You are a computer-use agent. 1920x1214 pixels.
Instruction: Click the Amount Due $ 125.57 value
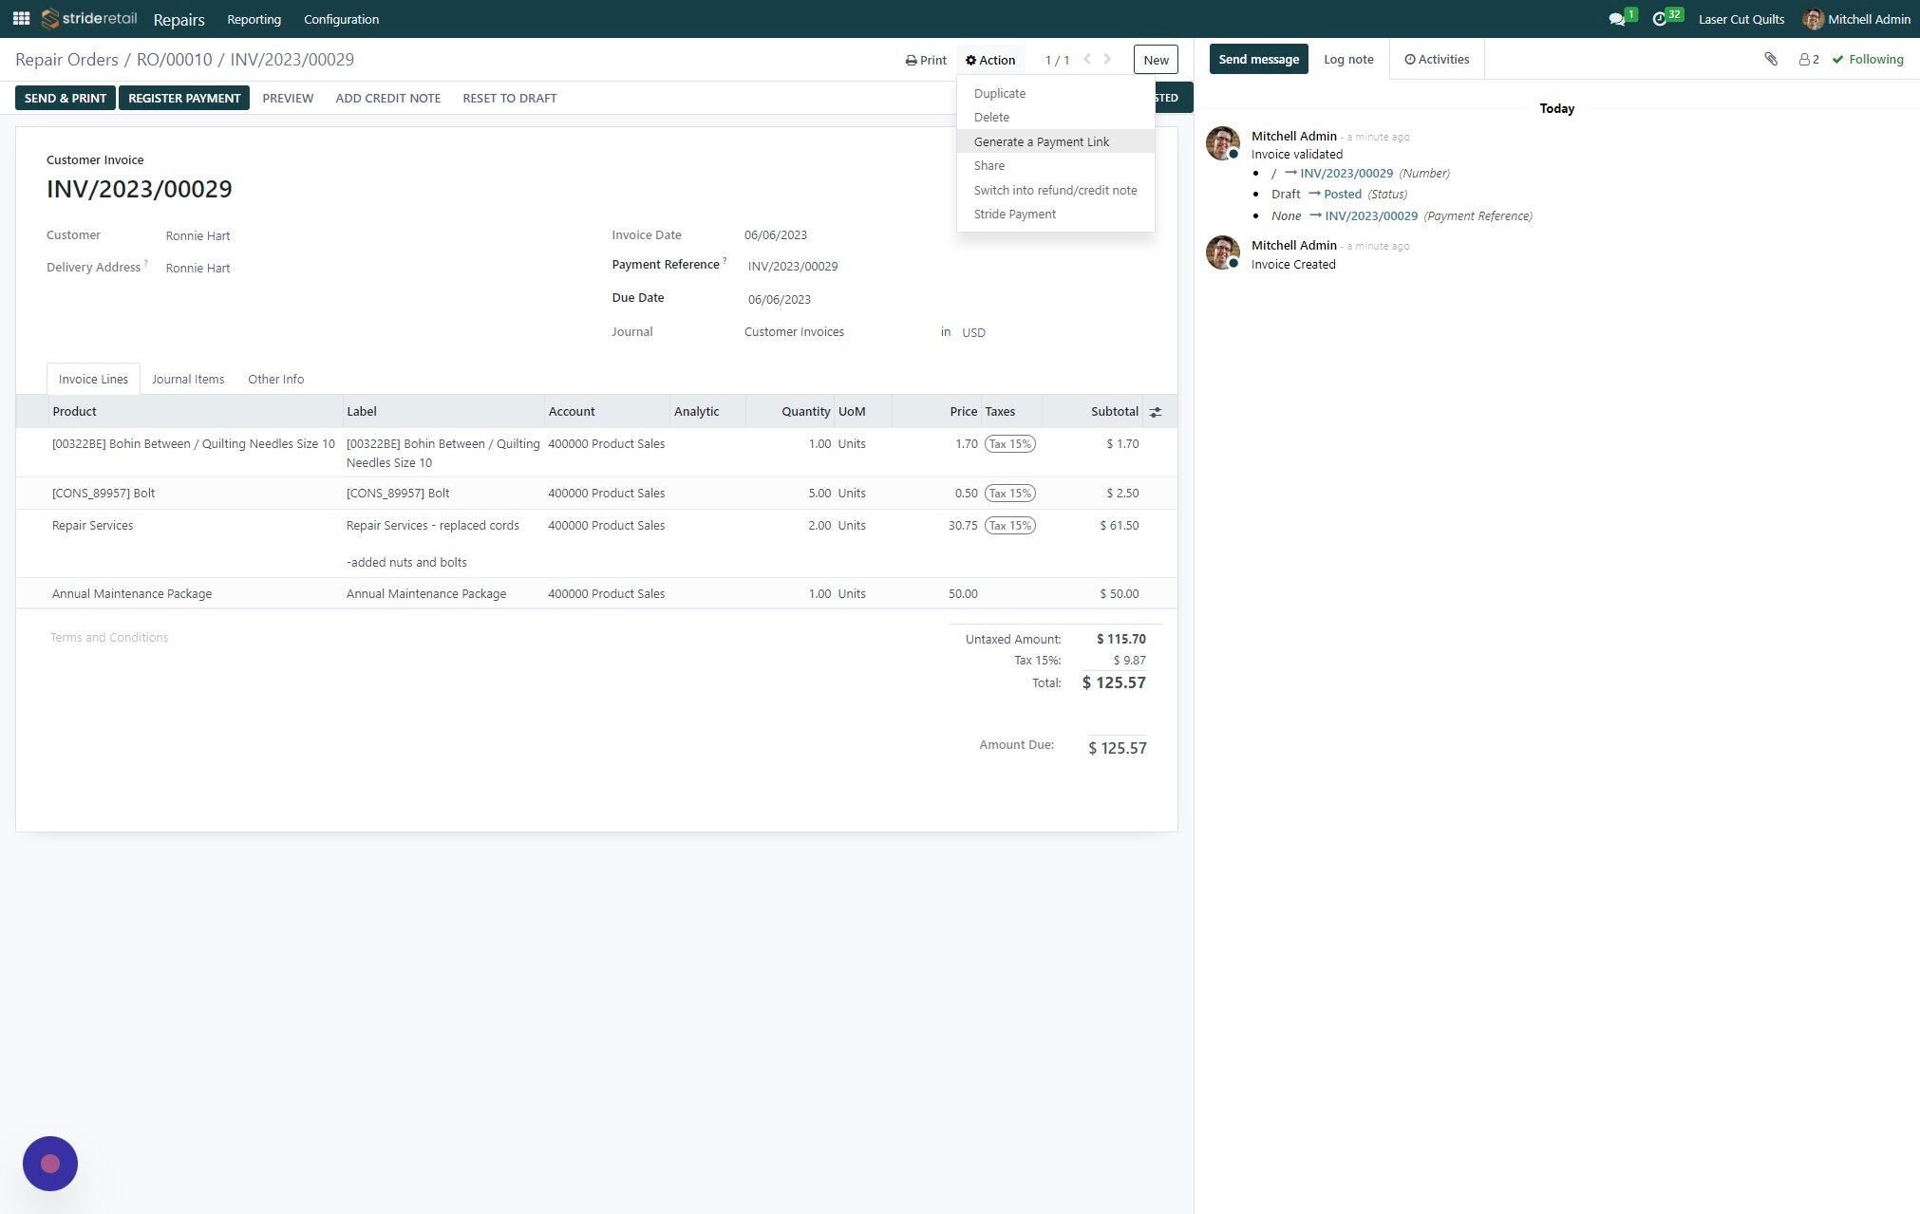[1117, 748]
